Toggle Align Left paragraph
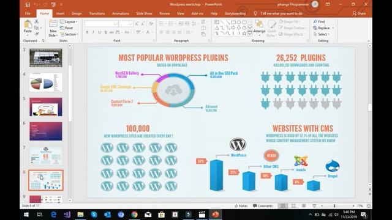The height and width of the screenshot is (220, 392). [162, 32]
